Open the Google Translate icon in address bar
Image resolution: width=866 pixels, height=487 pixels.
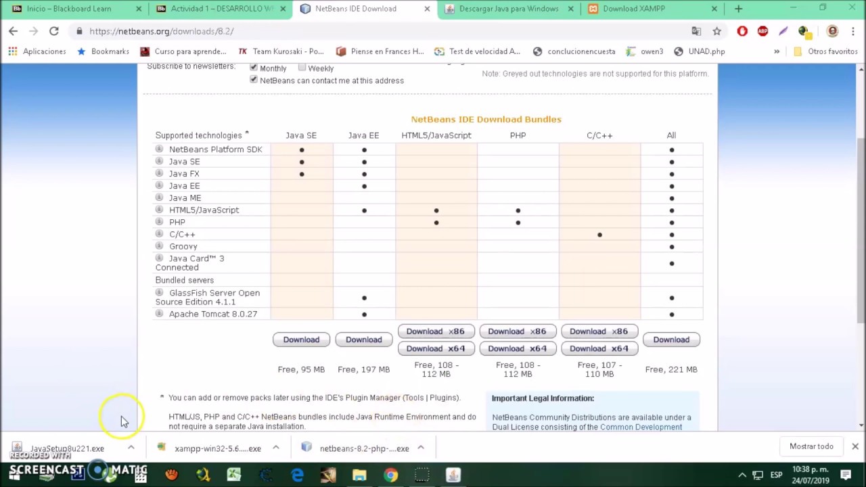pos(696,31)
